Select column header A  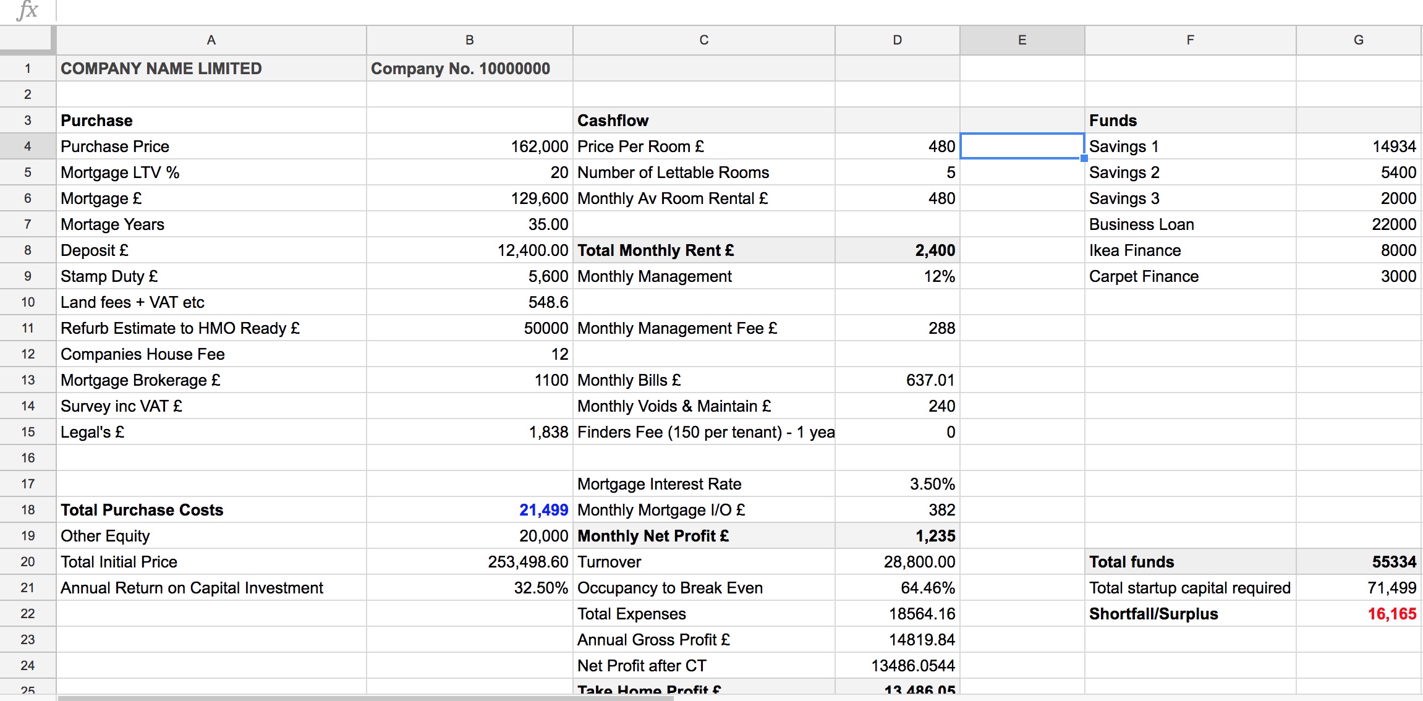pyautogui.click(x=211, y=40)
